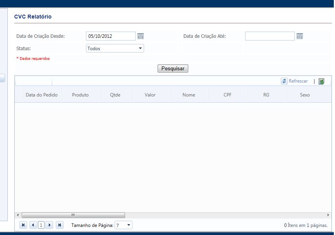Screen dimensions: 335x235
Task: Sort by Valor column header
Action: point(150,95)
